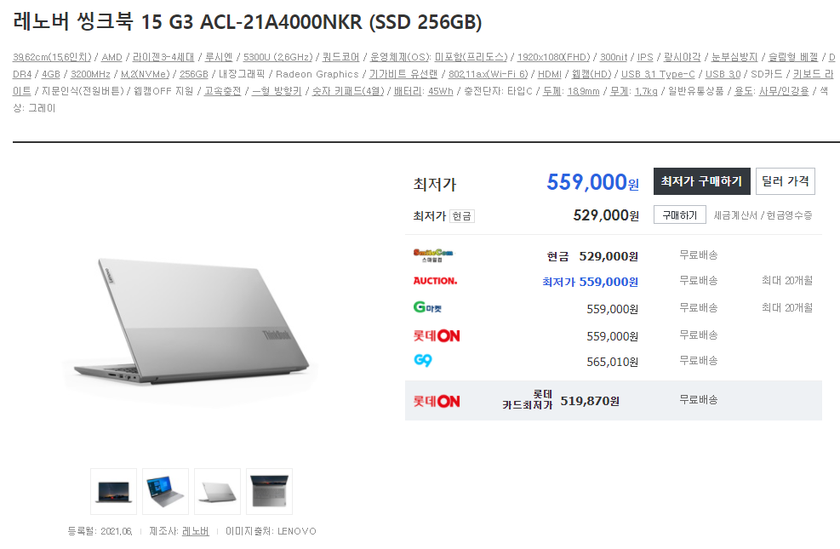The width and height of the screenshot is (840, 549).
Task: Click the SmileCom seller logo
Action: pos(433,255)
